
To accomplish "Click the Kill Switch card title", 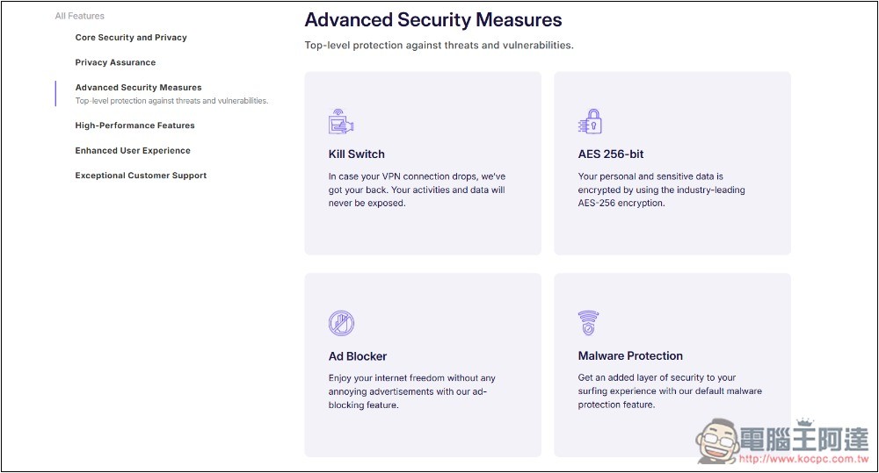I will click(x=357, y=154).
